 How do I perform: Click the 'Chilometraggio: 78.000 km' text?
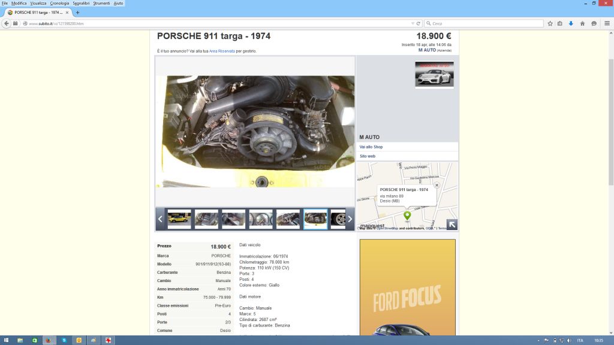pyautogui.click(x=264, y=262)
